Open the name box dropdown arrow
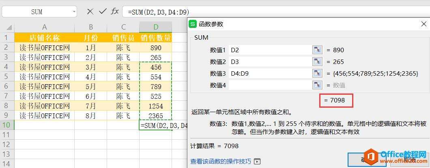Image resolution: width=430 pixels, height=168 pixels. click(x=74, y=12)
